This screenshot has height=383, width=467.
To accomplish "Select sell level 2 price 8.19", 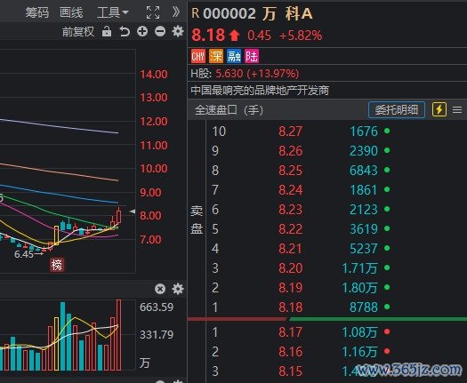I will [290, 288].
